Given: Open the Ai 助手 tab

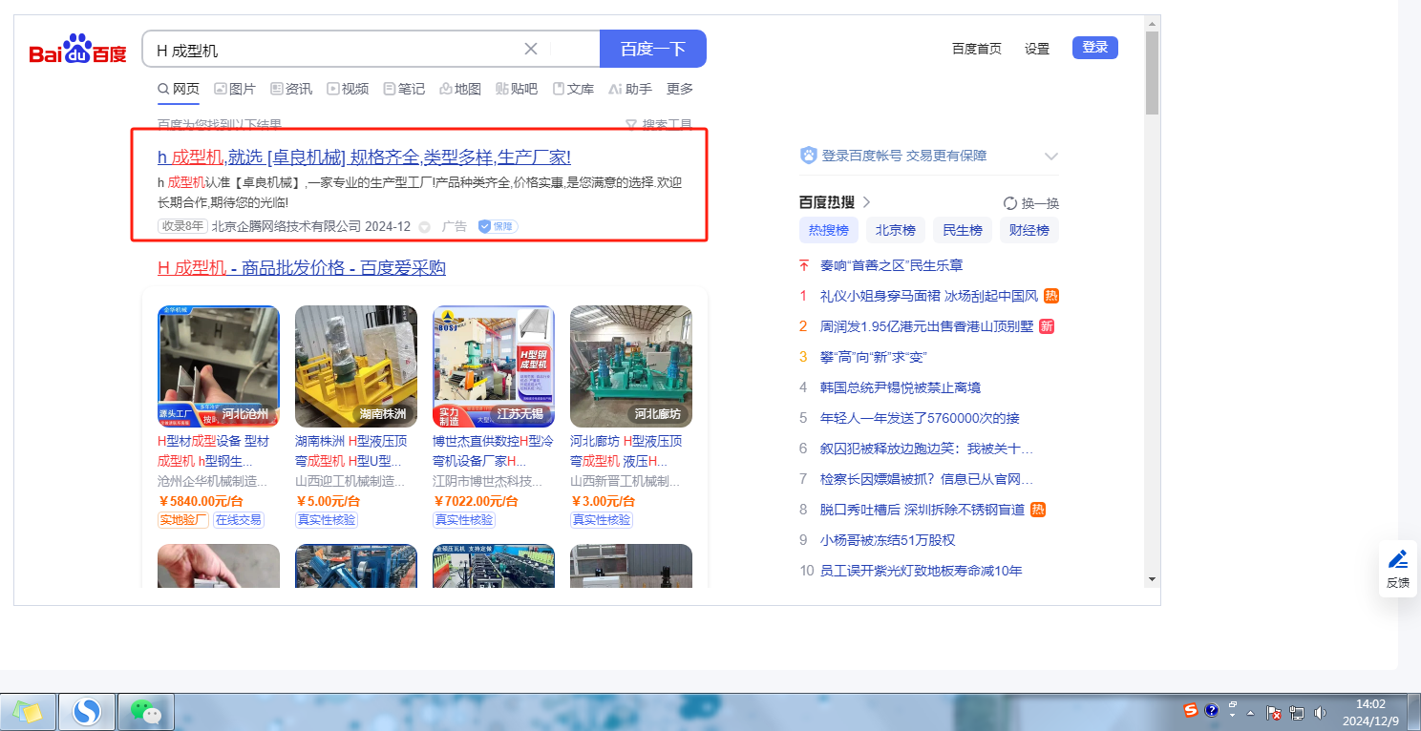Looking at the screenshot, I should point(630,89).
